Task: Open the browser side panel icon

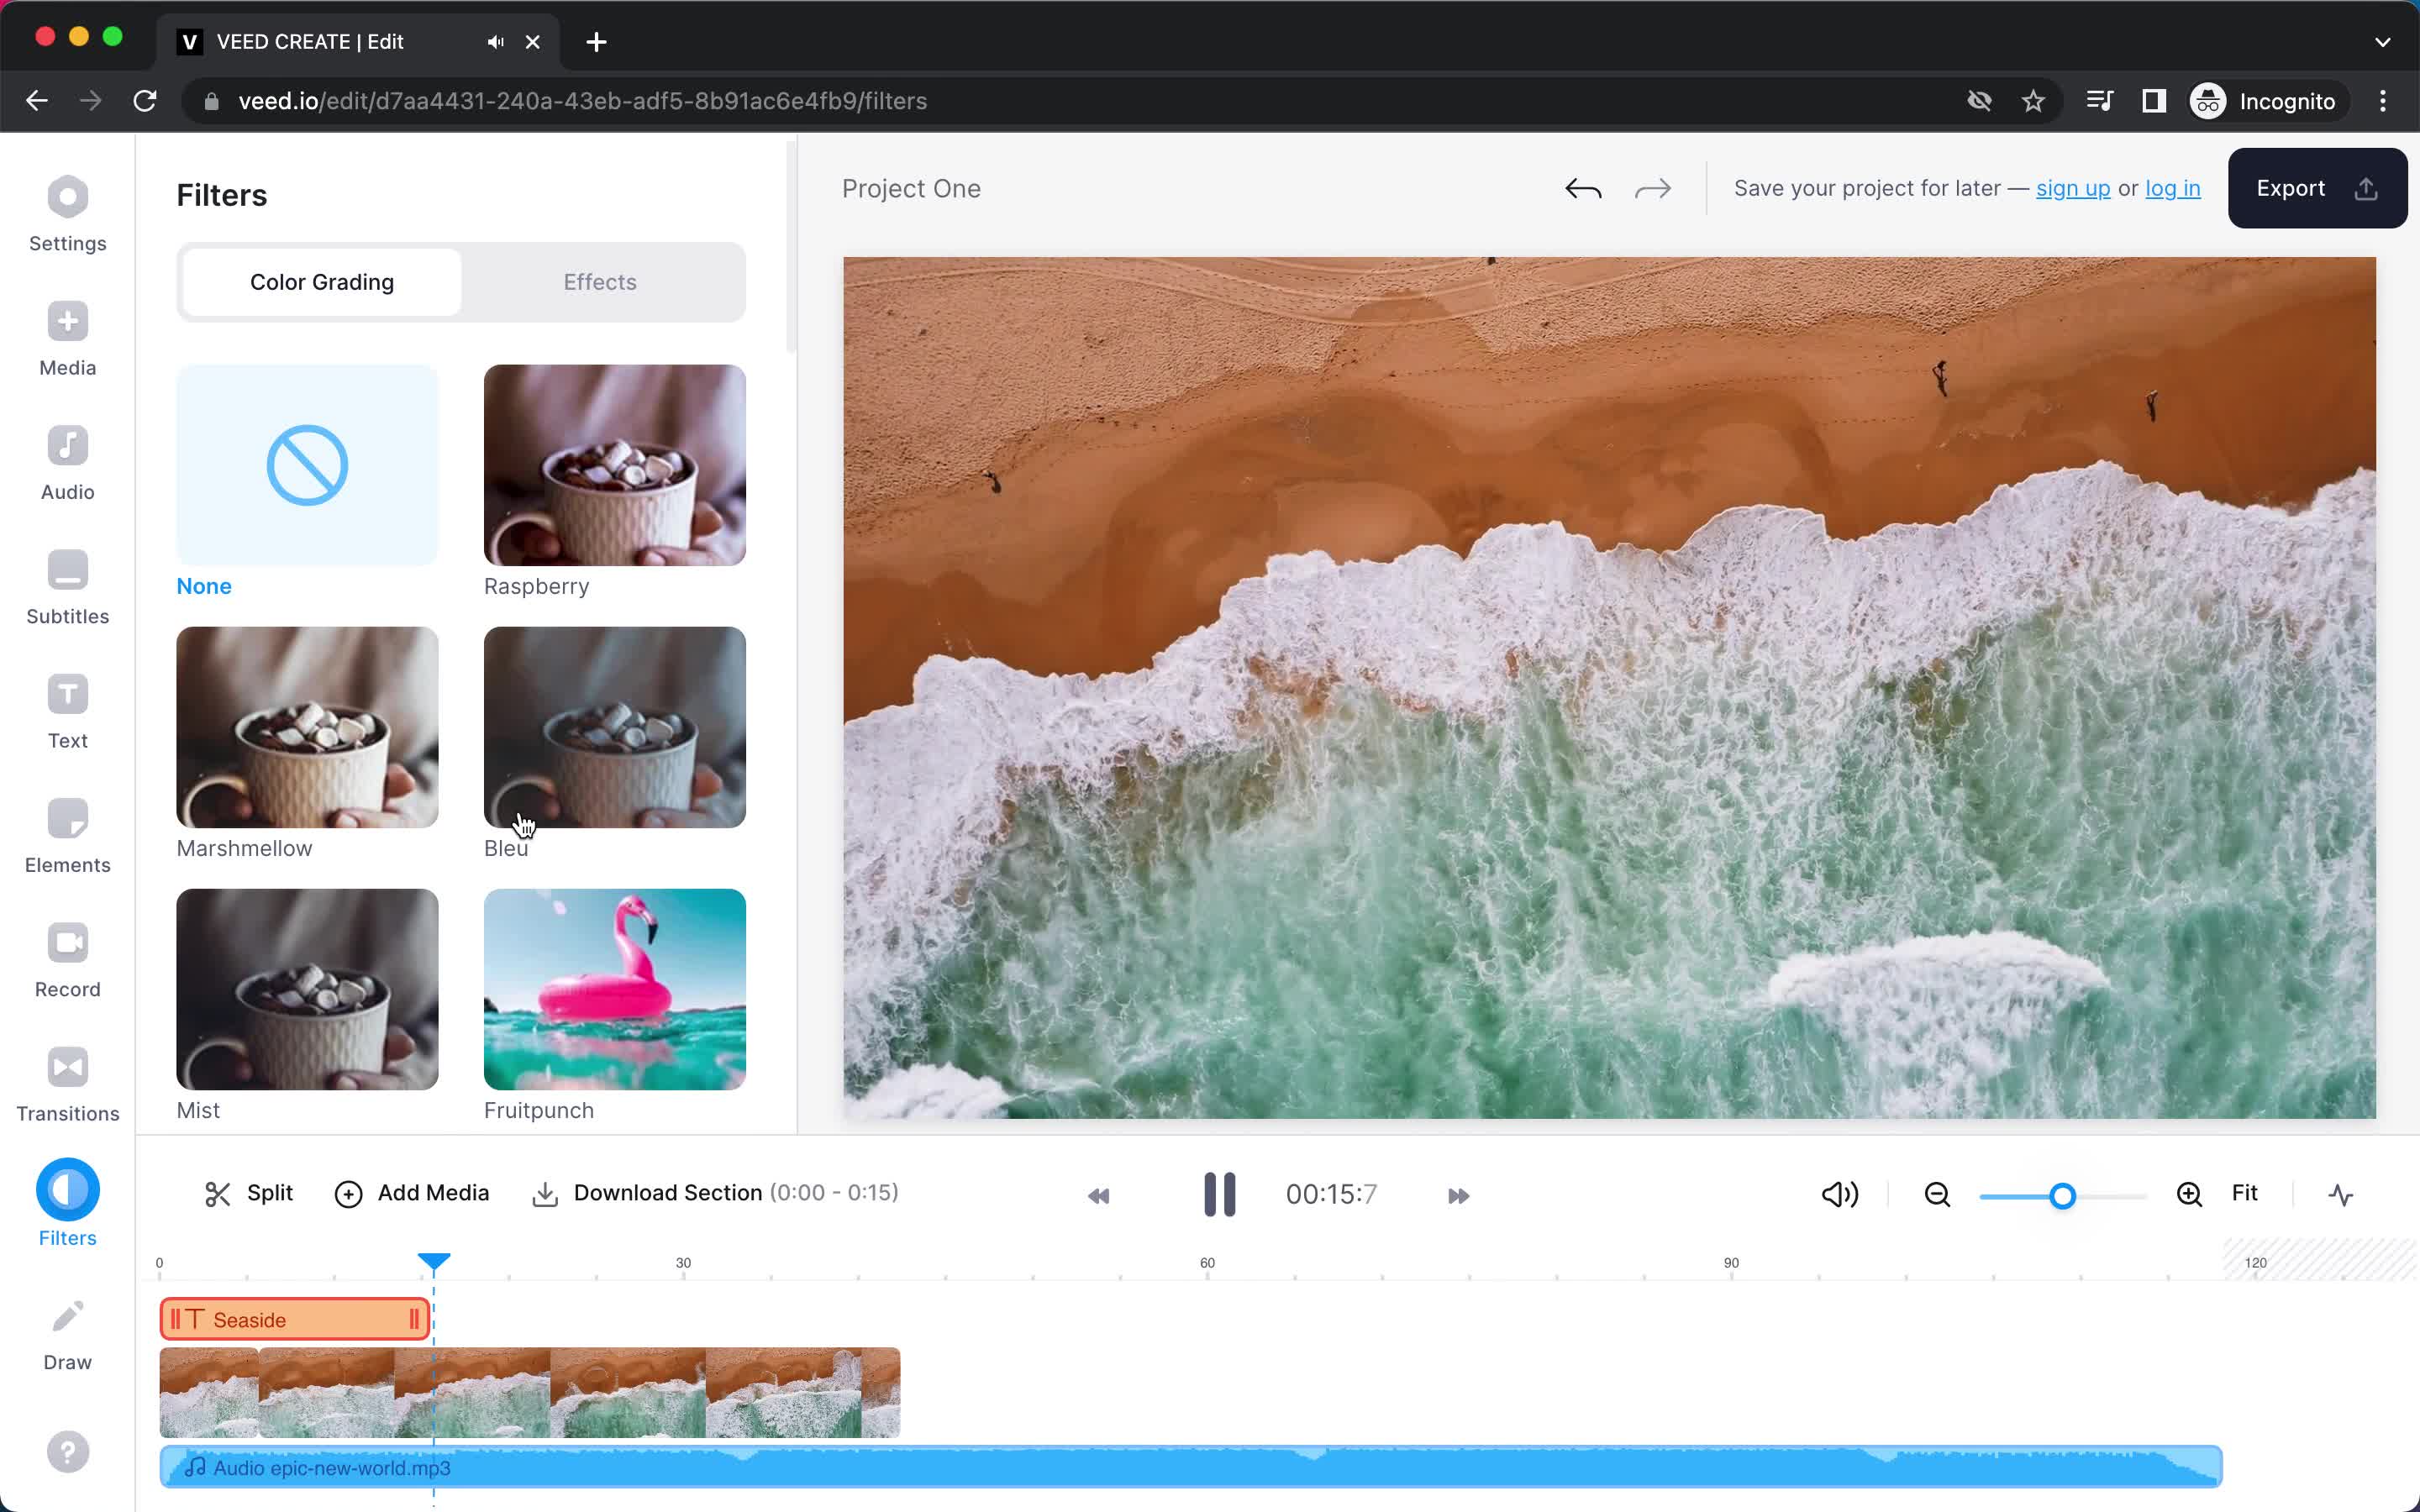Action: (x=2154, y=101)
